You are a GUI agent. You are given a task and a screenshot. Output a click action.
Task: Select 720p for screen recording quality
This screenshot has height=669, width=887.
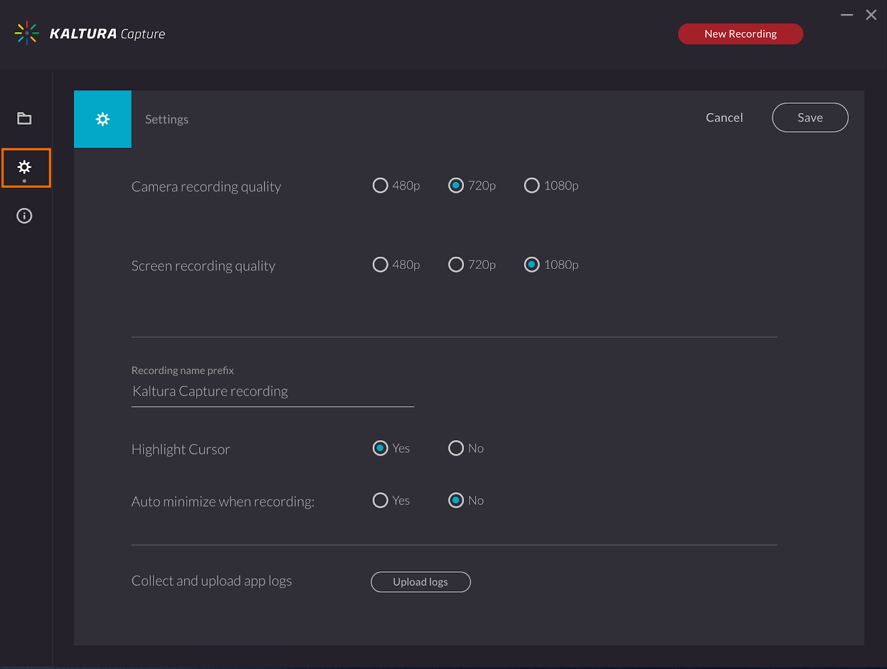point(456,264)
